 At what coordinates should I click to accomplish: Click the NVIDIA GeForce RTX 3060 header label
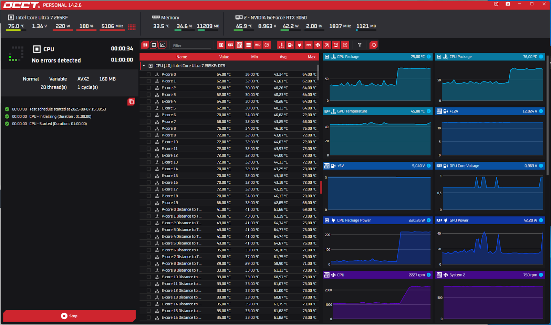click(x=275, y=18)
